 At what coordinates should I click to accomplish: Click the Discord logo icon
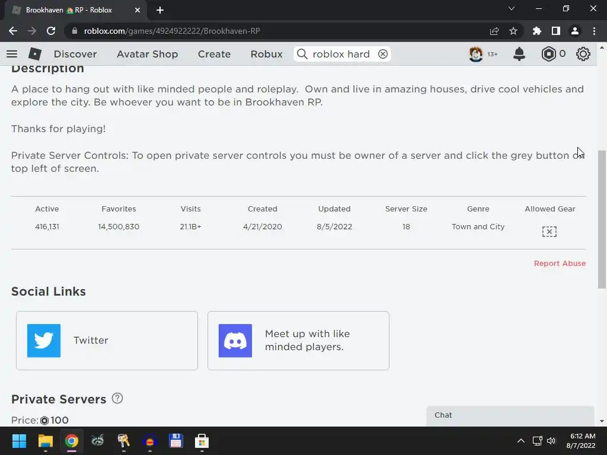coord(235,341)
